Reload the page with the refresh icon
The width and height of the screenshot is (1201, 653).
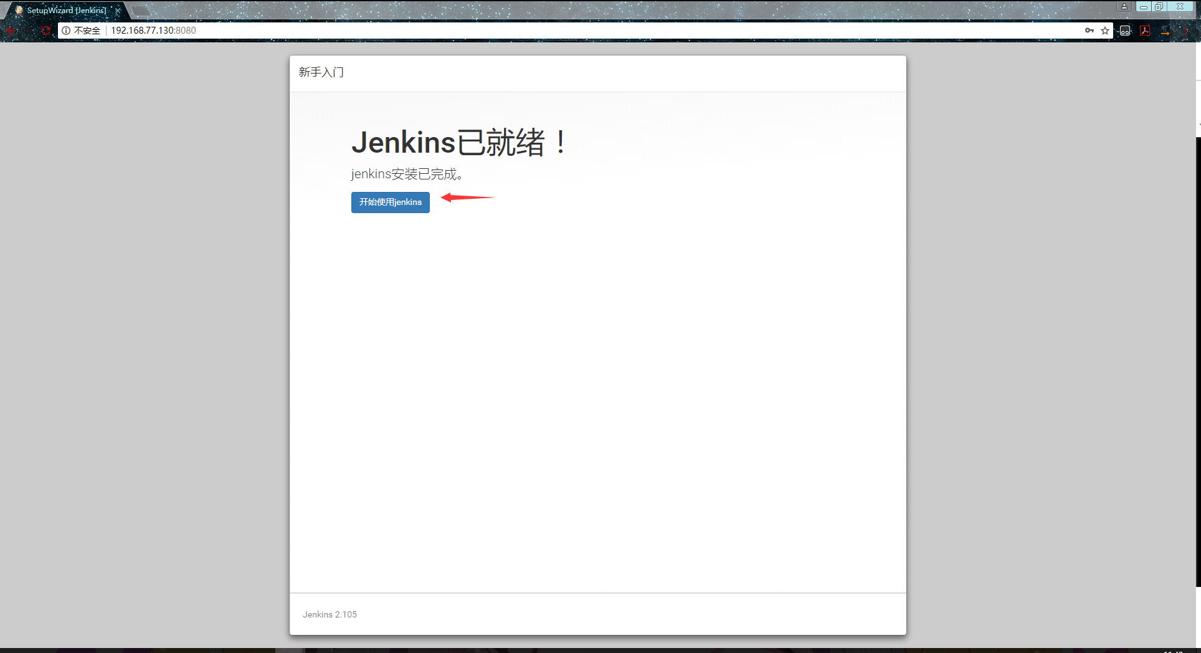pos(46,31)
